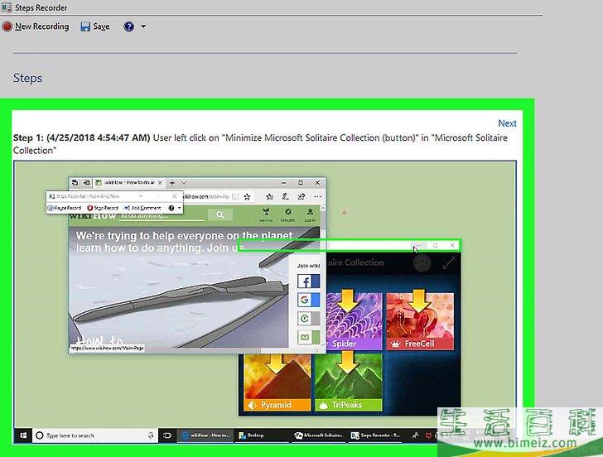
Task: Click the Facebook icon in the recorded wikiHow page
Action: point(308,281)
